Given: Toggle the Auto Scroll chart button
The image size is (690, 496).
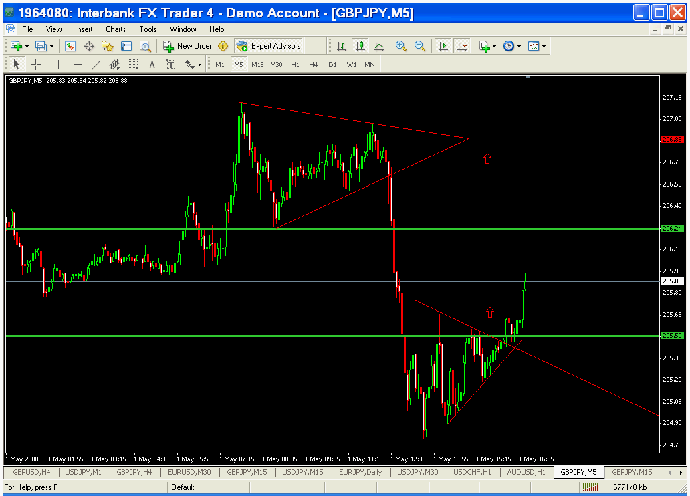Looking at the screenshot, I should 443,46.
